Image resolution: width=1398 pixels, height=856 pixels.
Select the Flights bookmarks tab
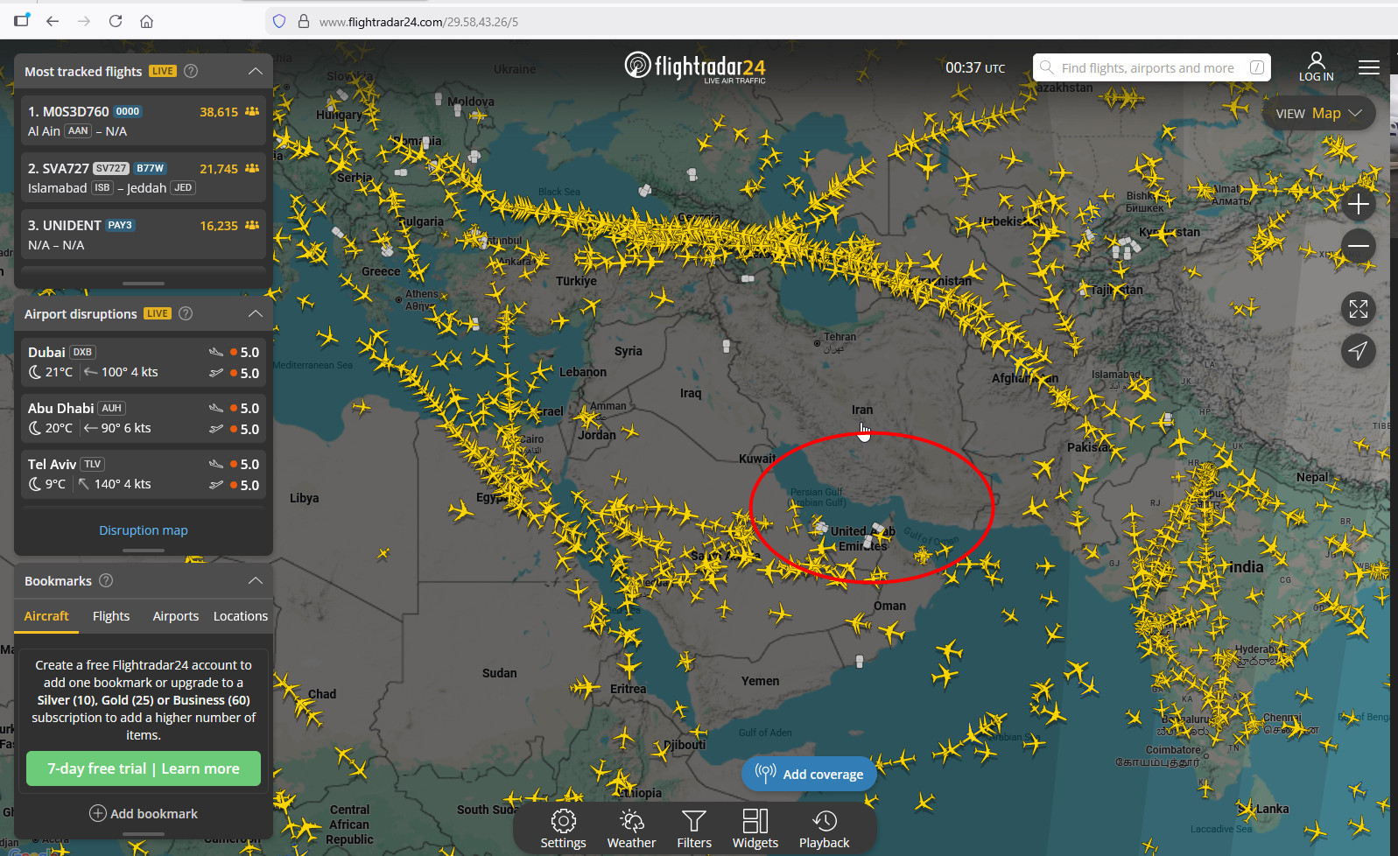111,616
